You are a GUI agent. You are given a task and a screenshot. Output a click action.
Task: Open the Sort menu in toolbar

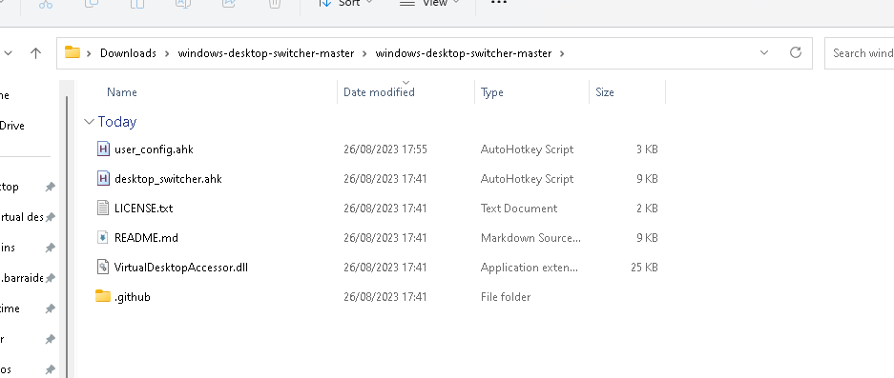click(345, 3)
